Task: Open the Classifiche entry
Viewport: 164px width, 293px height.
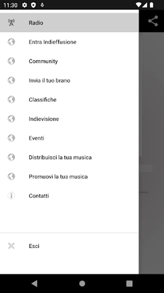Action: [x=69, y=100]
